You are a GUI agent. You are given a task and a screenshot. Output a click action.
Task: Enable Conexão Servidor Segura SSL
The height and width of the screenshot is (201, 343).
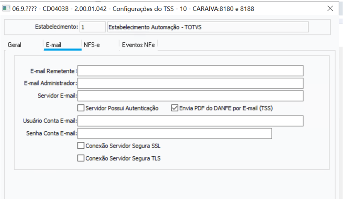tap(81, 146)
